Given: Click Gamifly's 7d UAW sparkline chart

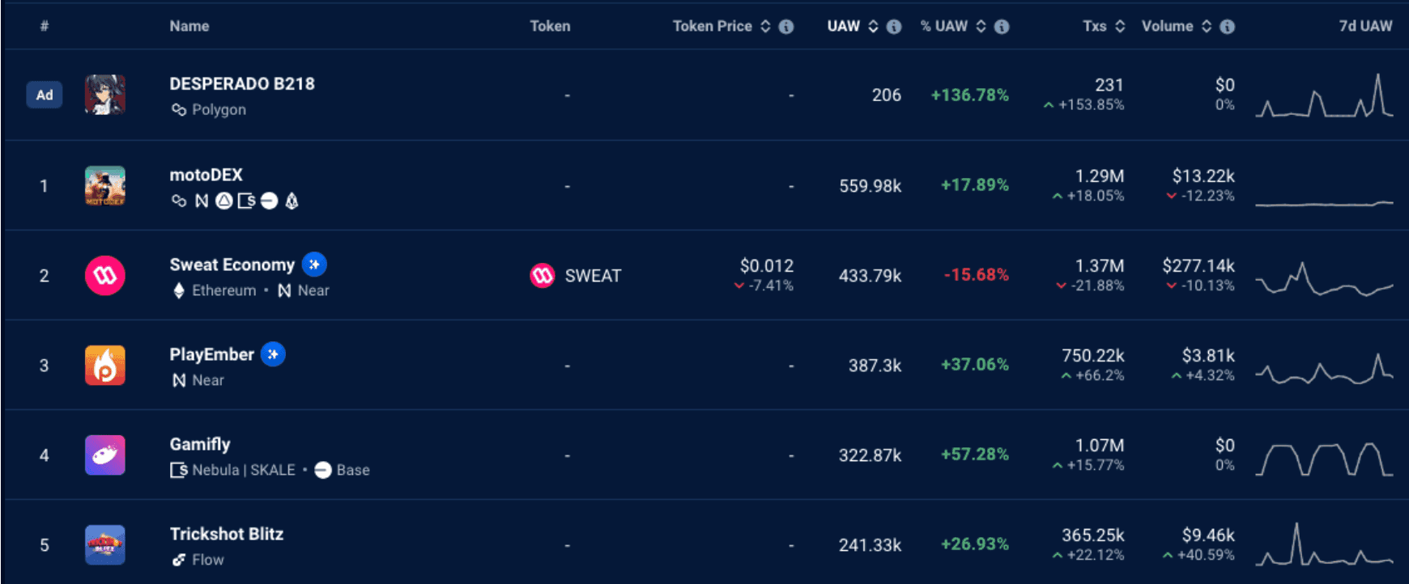Looking at the screenshot, I should [1324, 459].
